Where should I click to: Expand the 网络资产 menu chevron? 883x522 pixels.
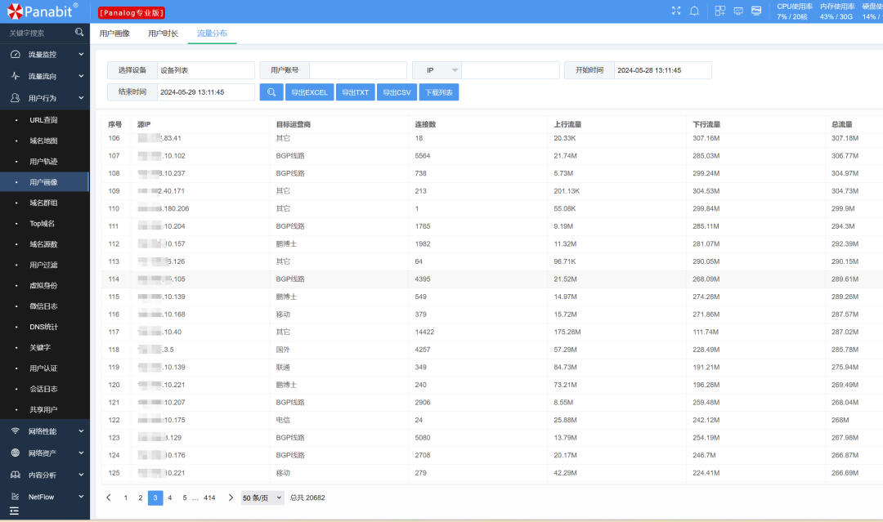point(81,453)
